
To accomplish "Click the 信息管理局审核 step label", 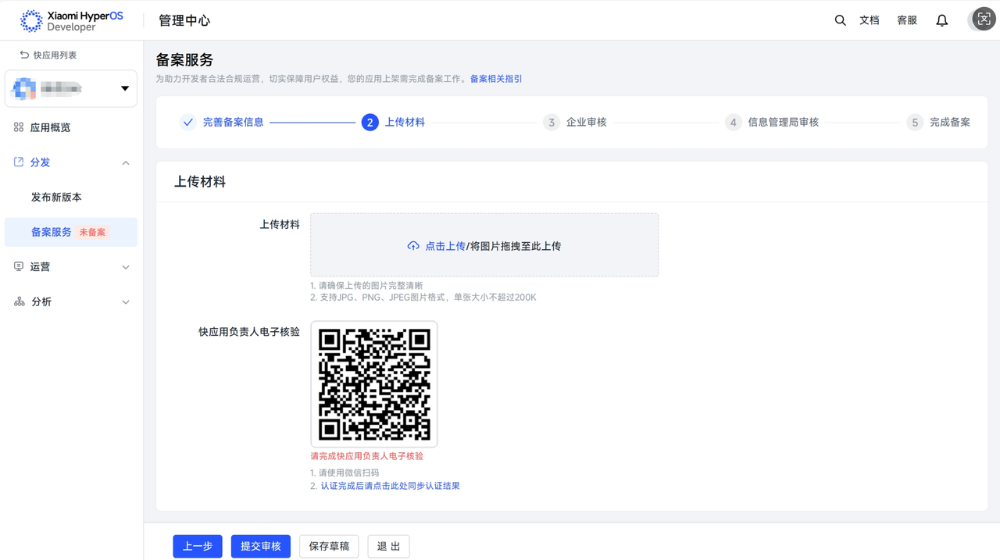I will [784, 123].
